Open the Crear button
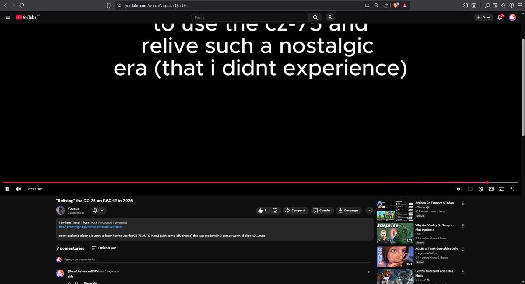Image resolution: width=525 pixels, height=284 pixels. click(483, 17)
